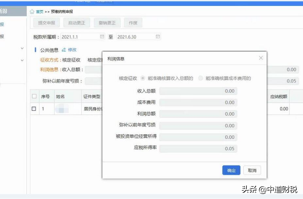This screenshot has width=303, height=199.
Task: Click dialog's 弥补以前年度亏损 field
Action: click(x=198, y=126)
